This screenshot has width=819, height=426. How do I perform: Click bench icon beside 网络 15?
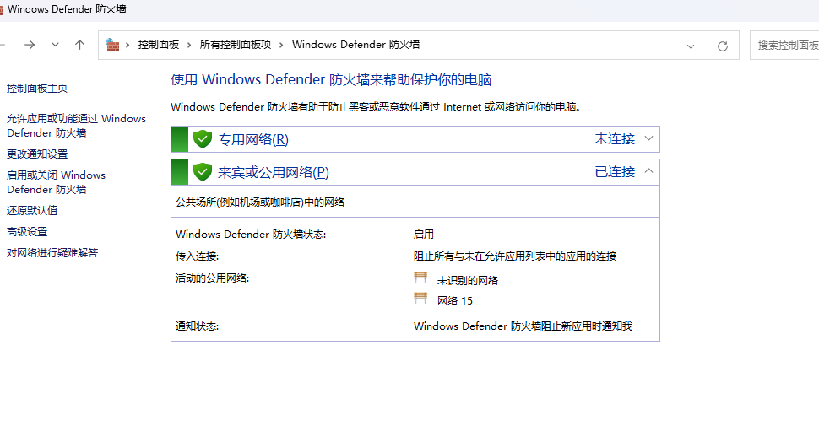click(420, 298)
